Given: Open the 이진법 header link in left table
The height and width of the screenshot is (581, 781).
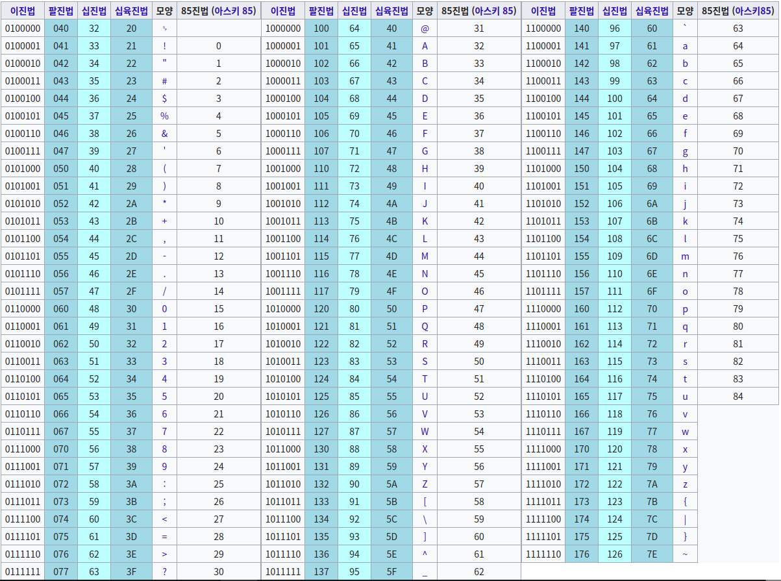Looking at the screenshot, I should (23, 11).
